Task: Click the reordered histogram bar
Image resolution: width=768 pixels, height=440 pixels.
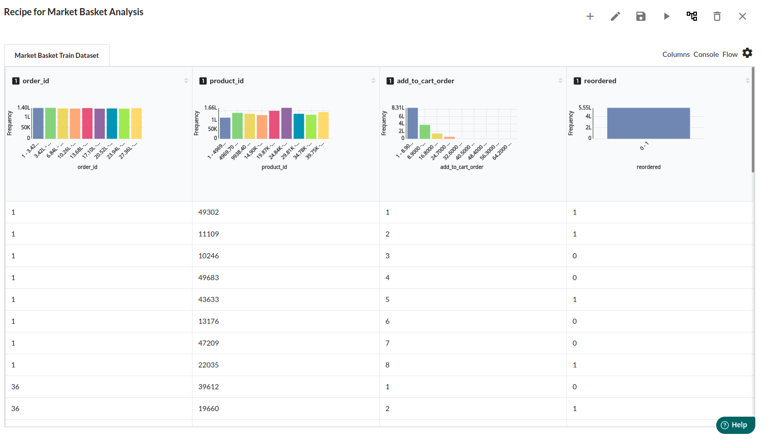Action: (649, 123)
